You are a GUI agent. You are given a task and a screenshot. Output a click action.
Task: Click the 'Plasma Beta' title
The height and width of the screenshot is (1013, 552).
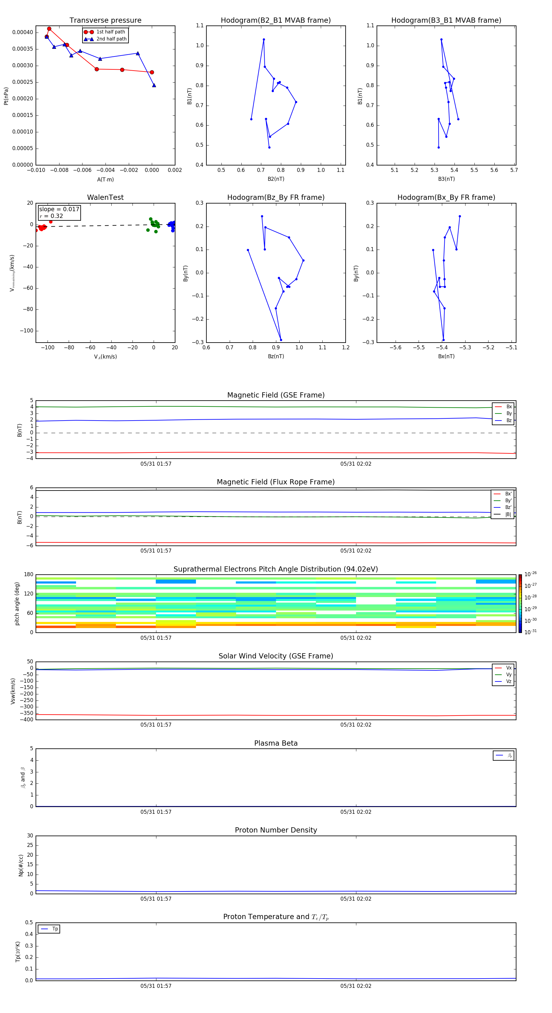(x=276, y=743)
